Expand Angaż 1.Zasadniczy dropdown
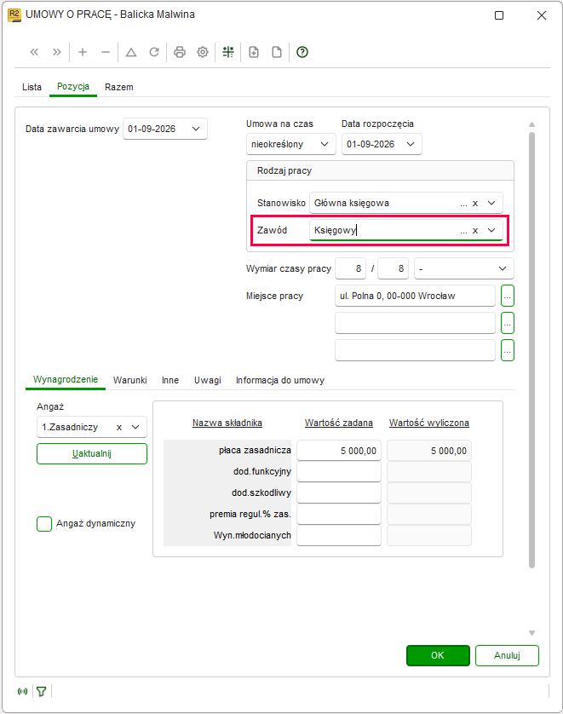This screenshot has height=714, width=563. click(135, 427)
